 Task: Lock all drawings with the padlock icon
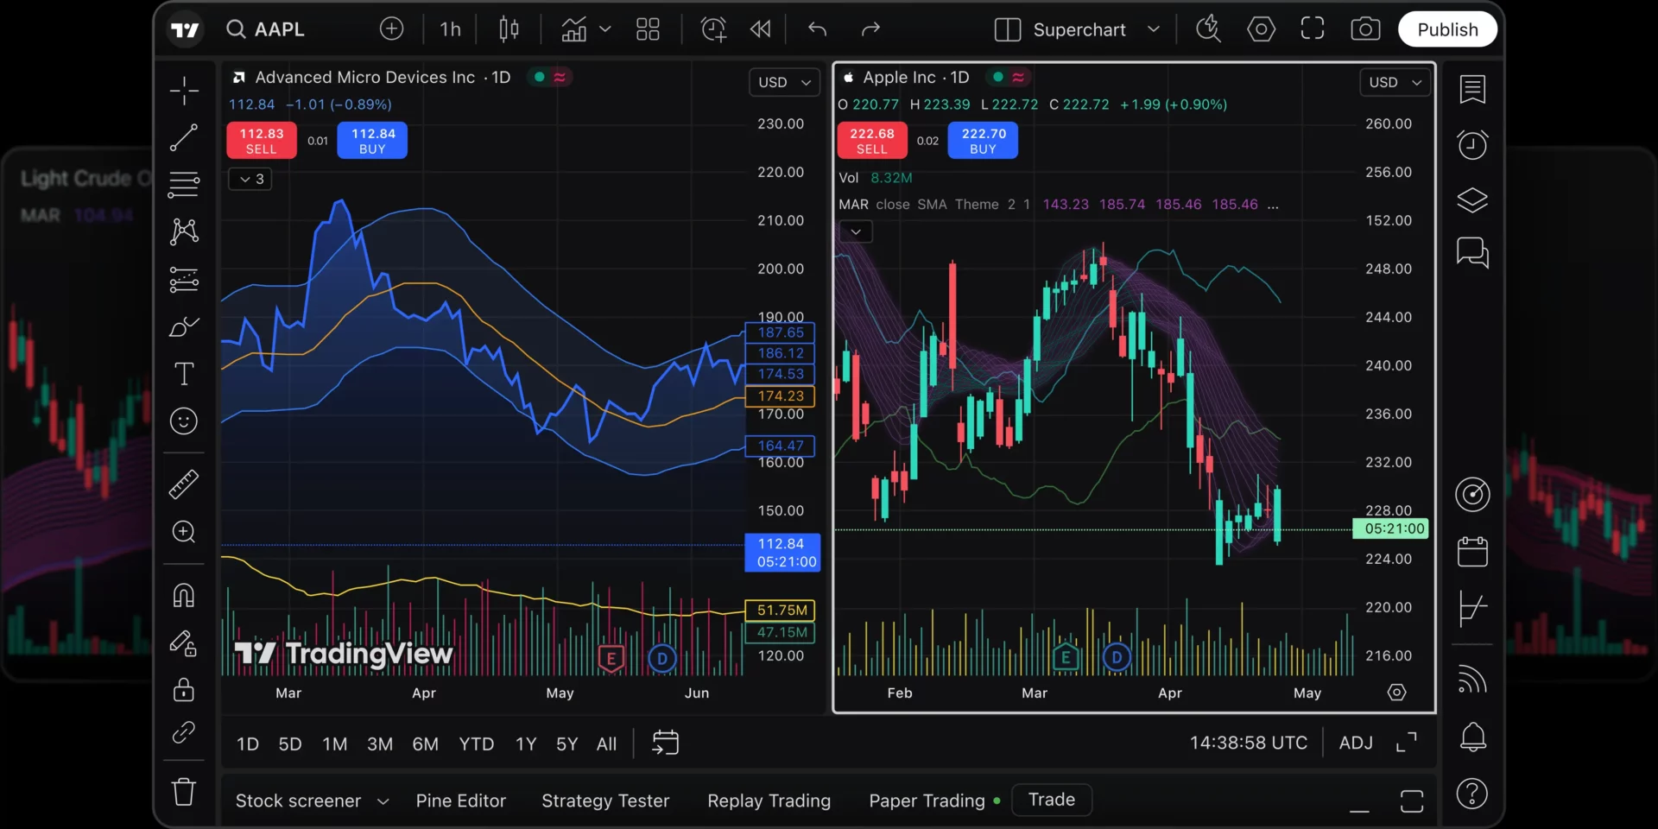click(184, 690)
